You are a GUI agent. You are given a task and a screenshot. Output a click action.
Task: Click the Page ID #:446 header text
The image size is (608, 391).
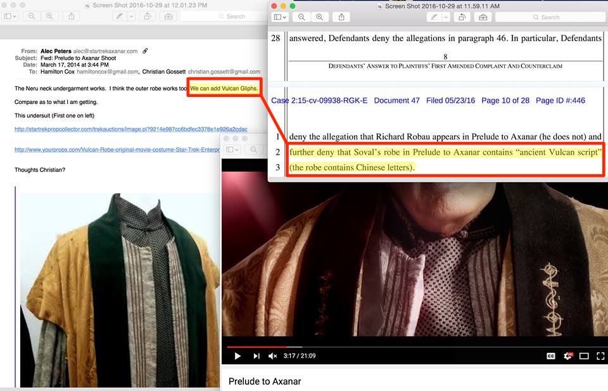click(x=560, y=101)
